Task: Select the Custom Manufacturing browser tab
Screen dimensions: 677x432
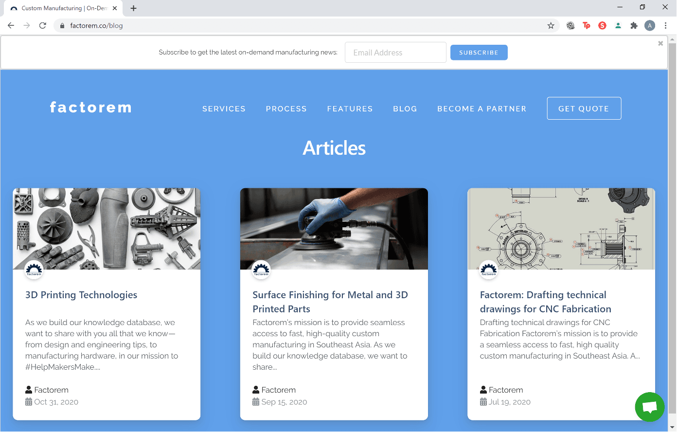Action: pos(62,8)
